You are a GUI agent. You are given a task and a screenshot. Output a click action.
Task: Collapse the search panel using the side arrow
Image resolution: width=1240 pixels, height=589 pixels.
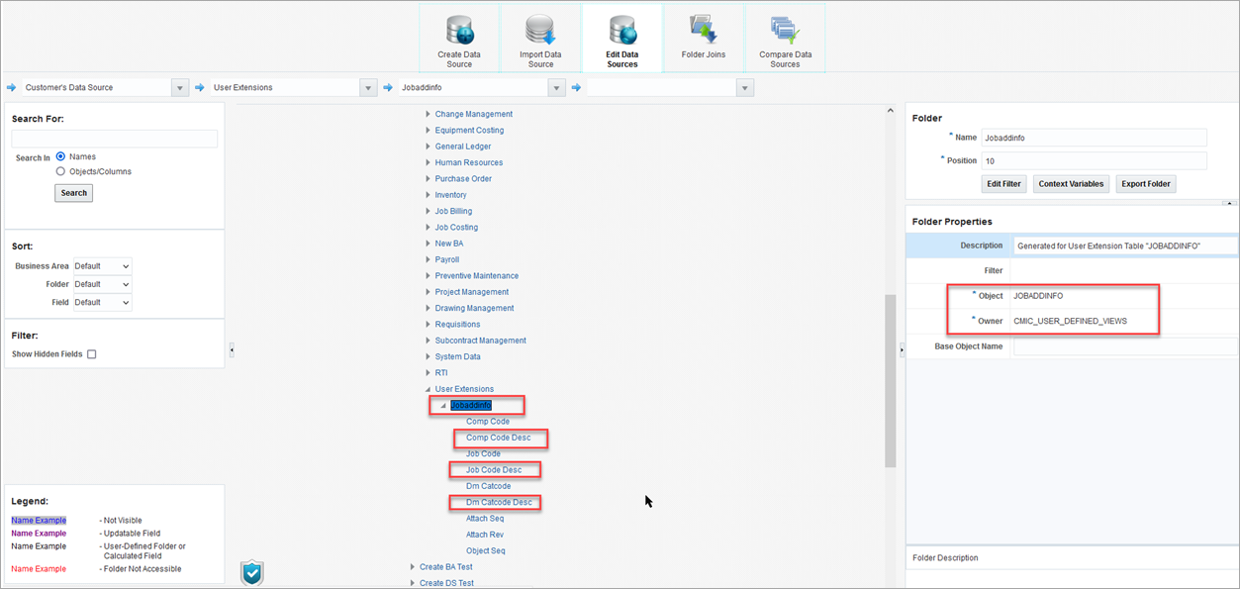tap(233, 348)
